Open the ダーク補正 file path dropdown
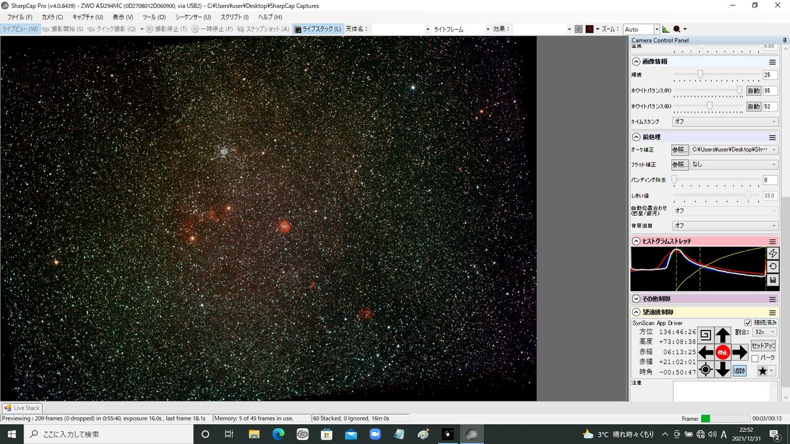Screen dimensions: 790x444 pos(734,150)
